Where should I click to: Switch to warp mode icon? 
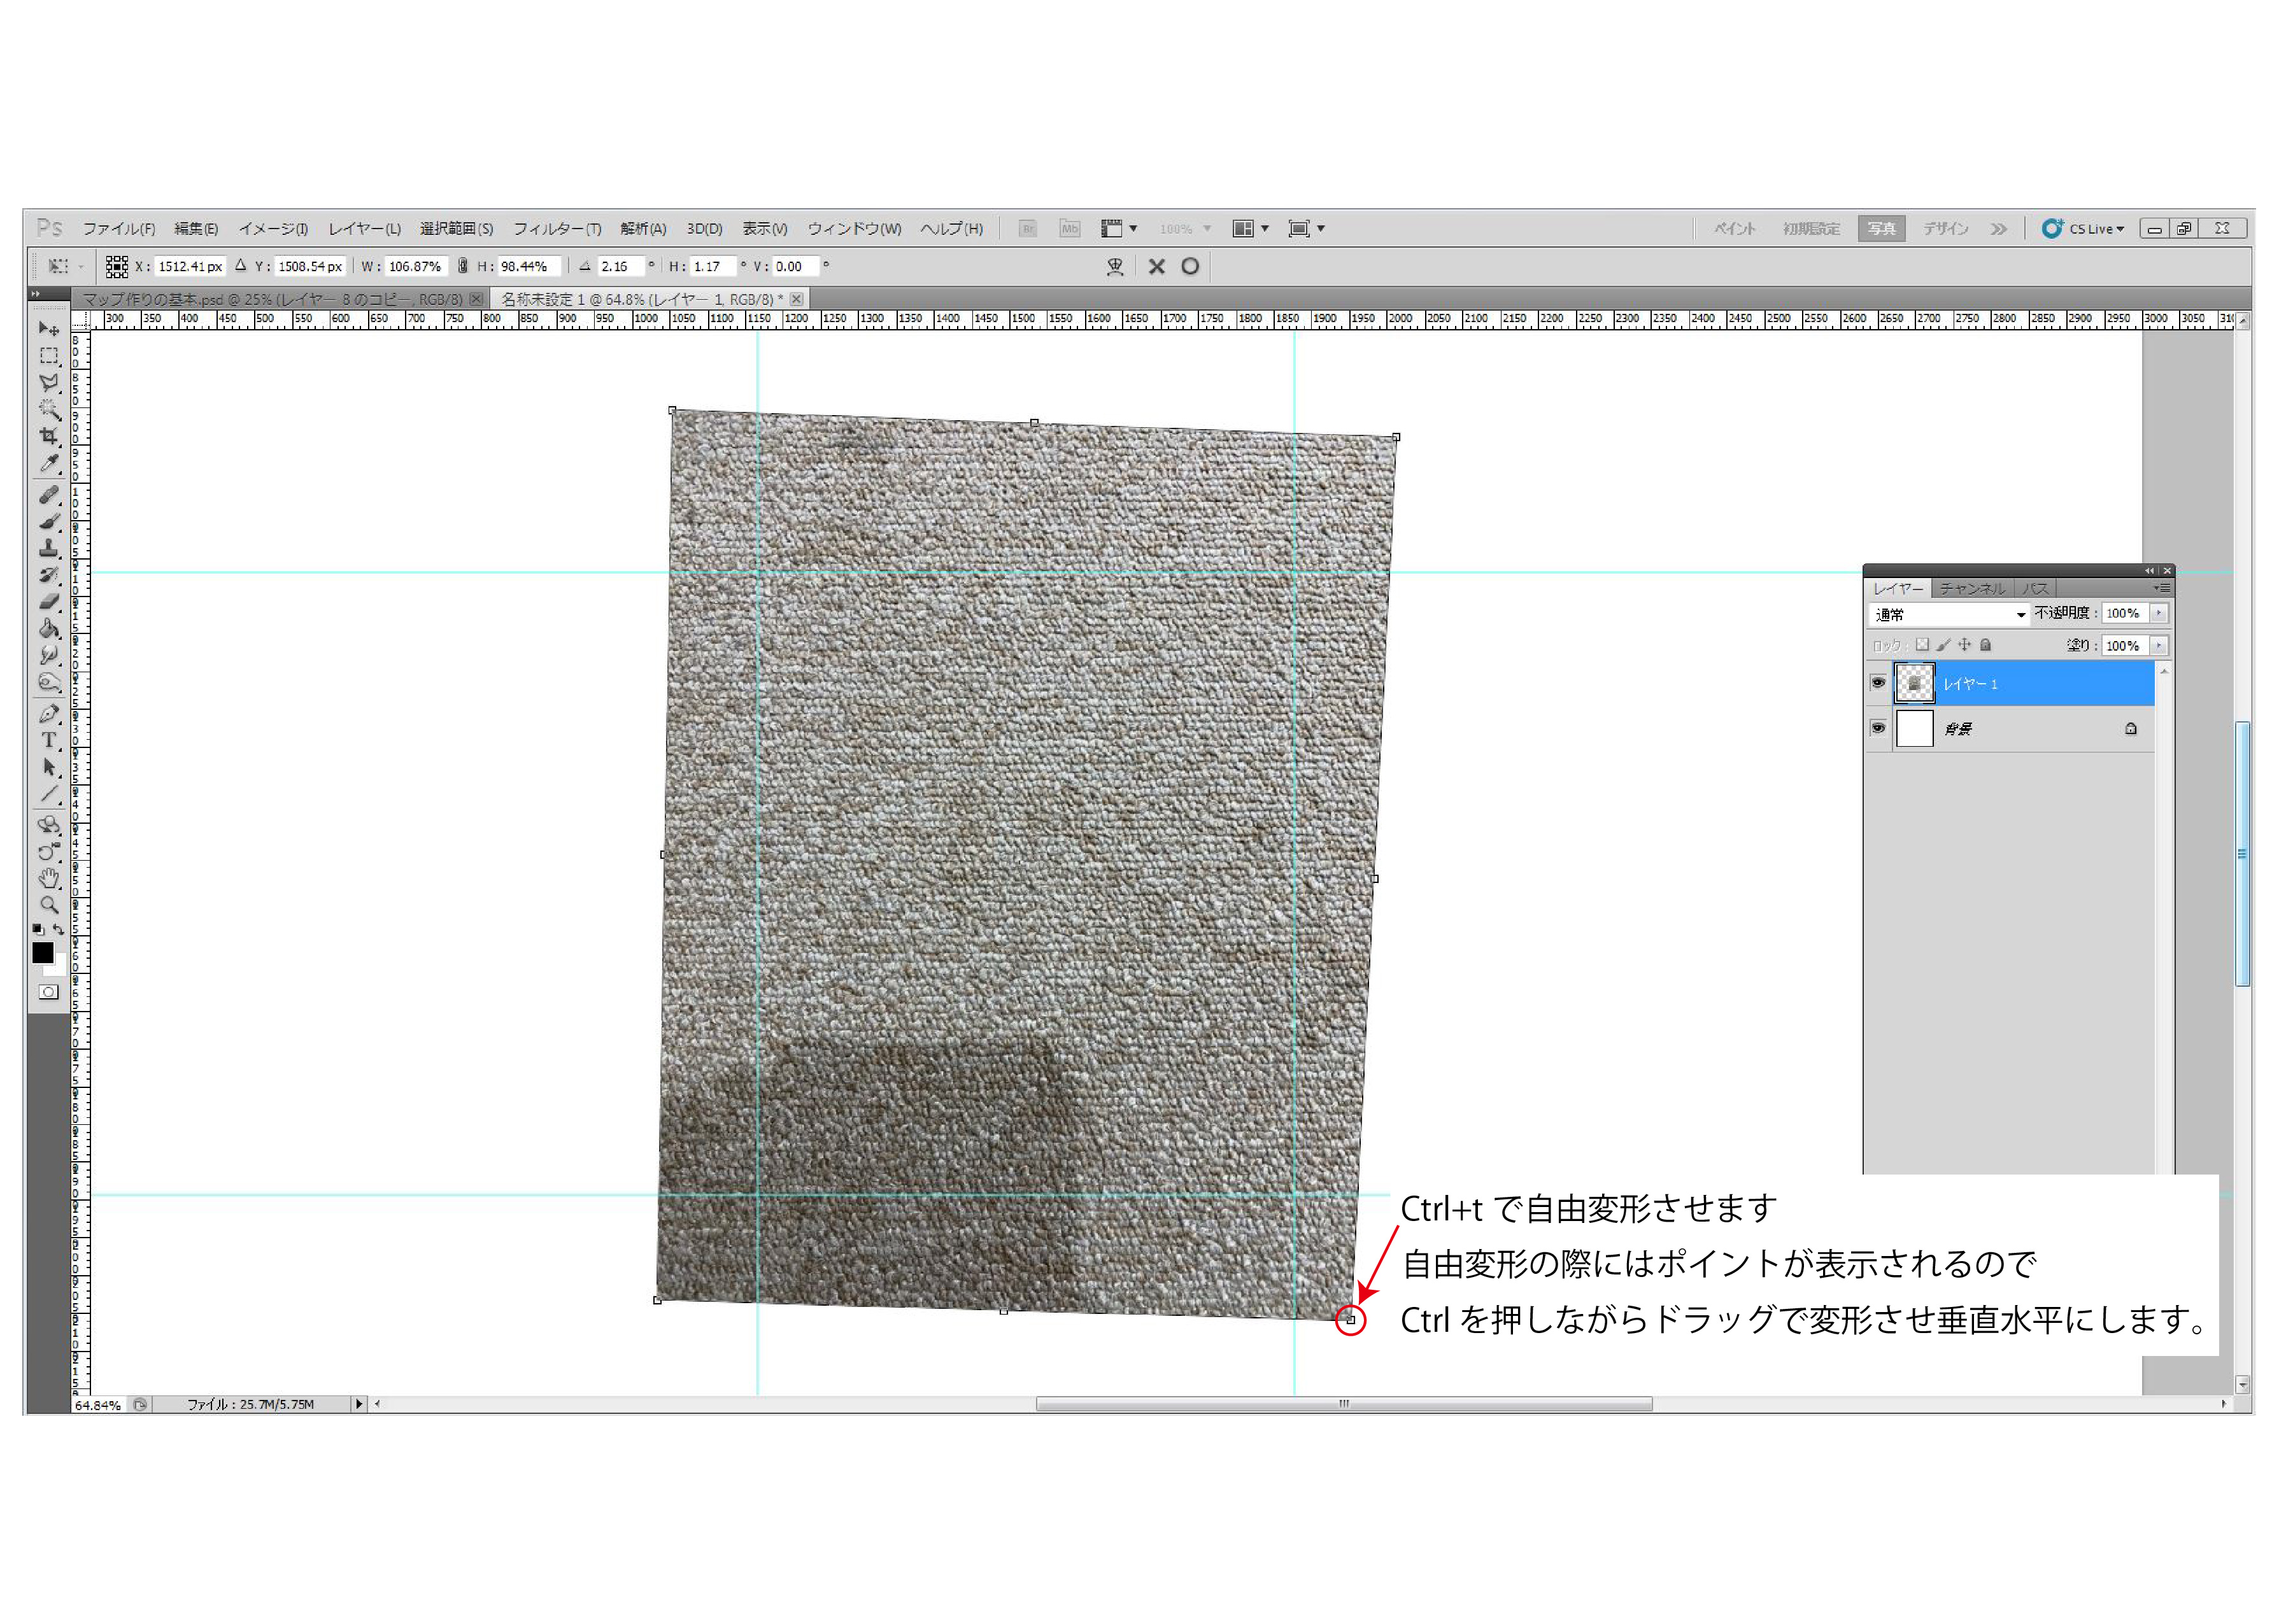tap(1115, 266)
